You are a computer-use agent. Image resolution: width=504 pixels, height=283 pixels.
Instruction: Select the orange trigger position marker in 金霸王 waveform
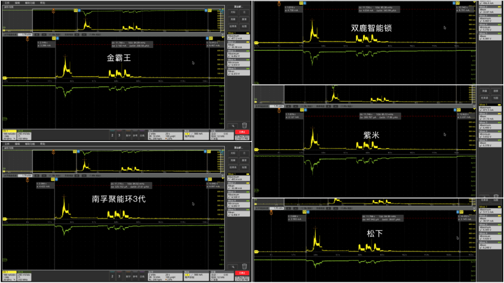click(28, 39)
